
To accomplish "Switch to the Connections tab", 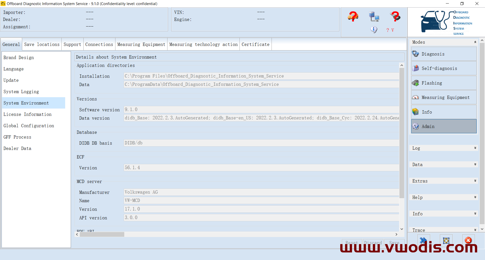I will tap(99, 44).
